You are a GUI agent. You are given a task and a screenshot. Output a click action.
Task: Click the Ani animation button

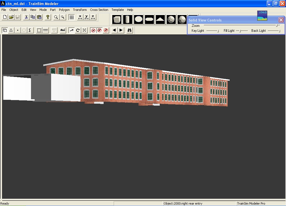coord(63,30)
